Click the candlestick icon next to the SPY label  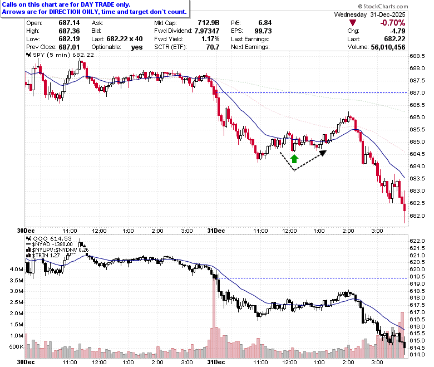pos(29,55)
